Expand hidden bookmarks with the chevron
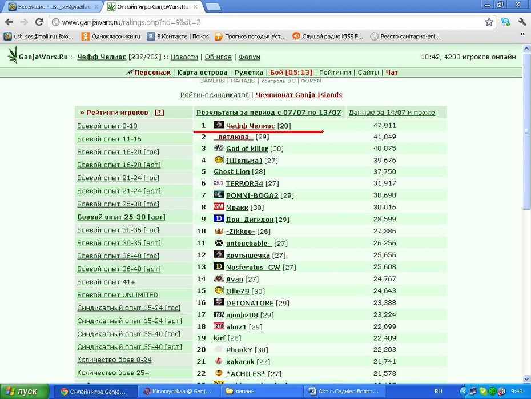 (x=522, y=34)
